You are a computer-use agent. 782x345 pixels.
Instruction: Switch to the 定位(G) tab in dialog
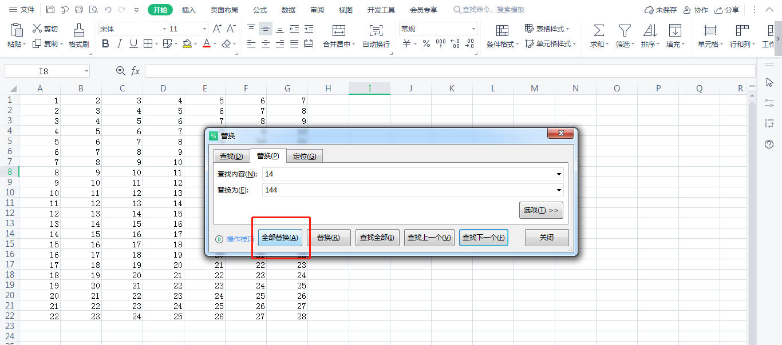pyautogui.click(x=305, y=156)
